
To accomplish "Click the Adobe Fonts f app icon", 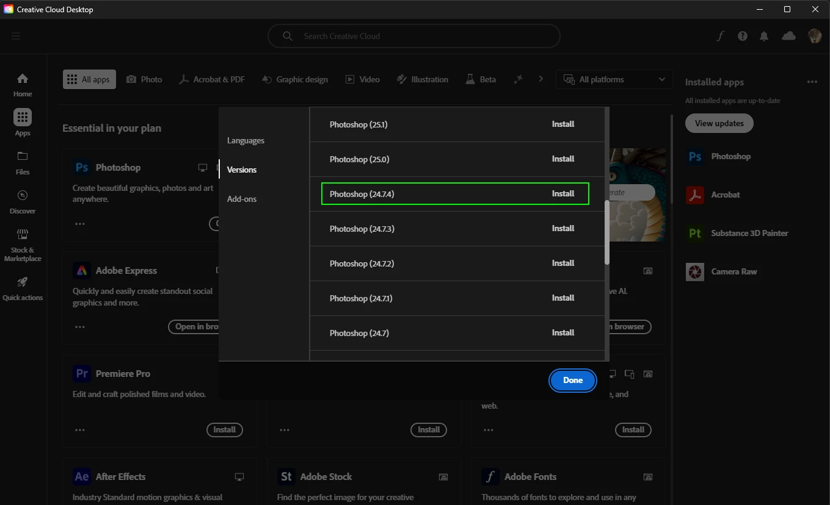I will (490, 476).
